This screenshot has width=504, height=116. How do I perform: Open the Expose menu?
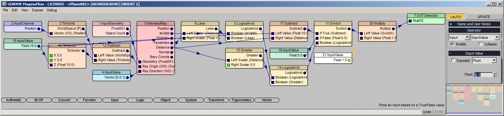pos(37,10)
